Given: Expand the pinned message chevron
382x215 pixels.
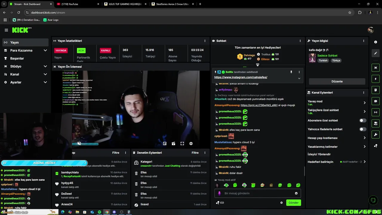Looking at the screenshot, I should click(x=299, y=79).
